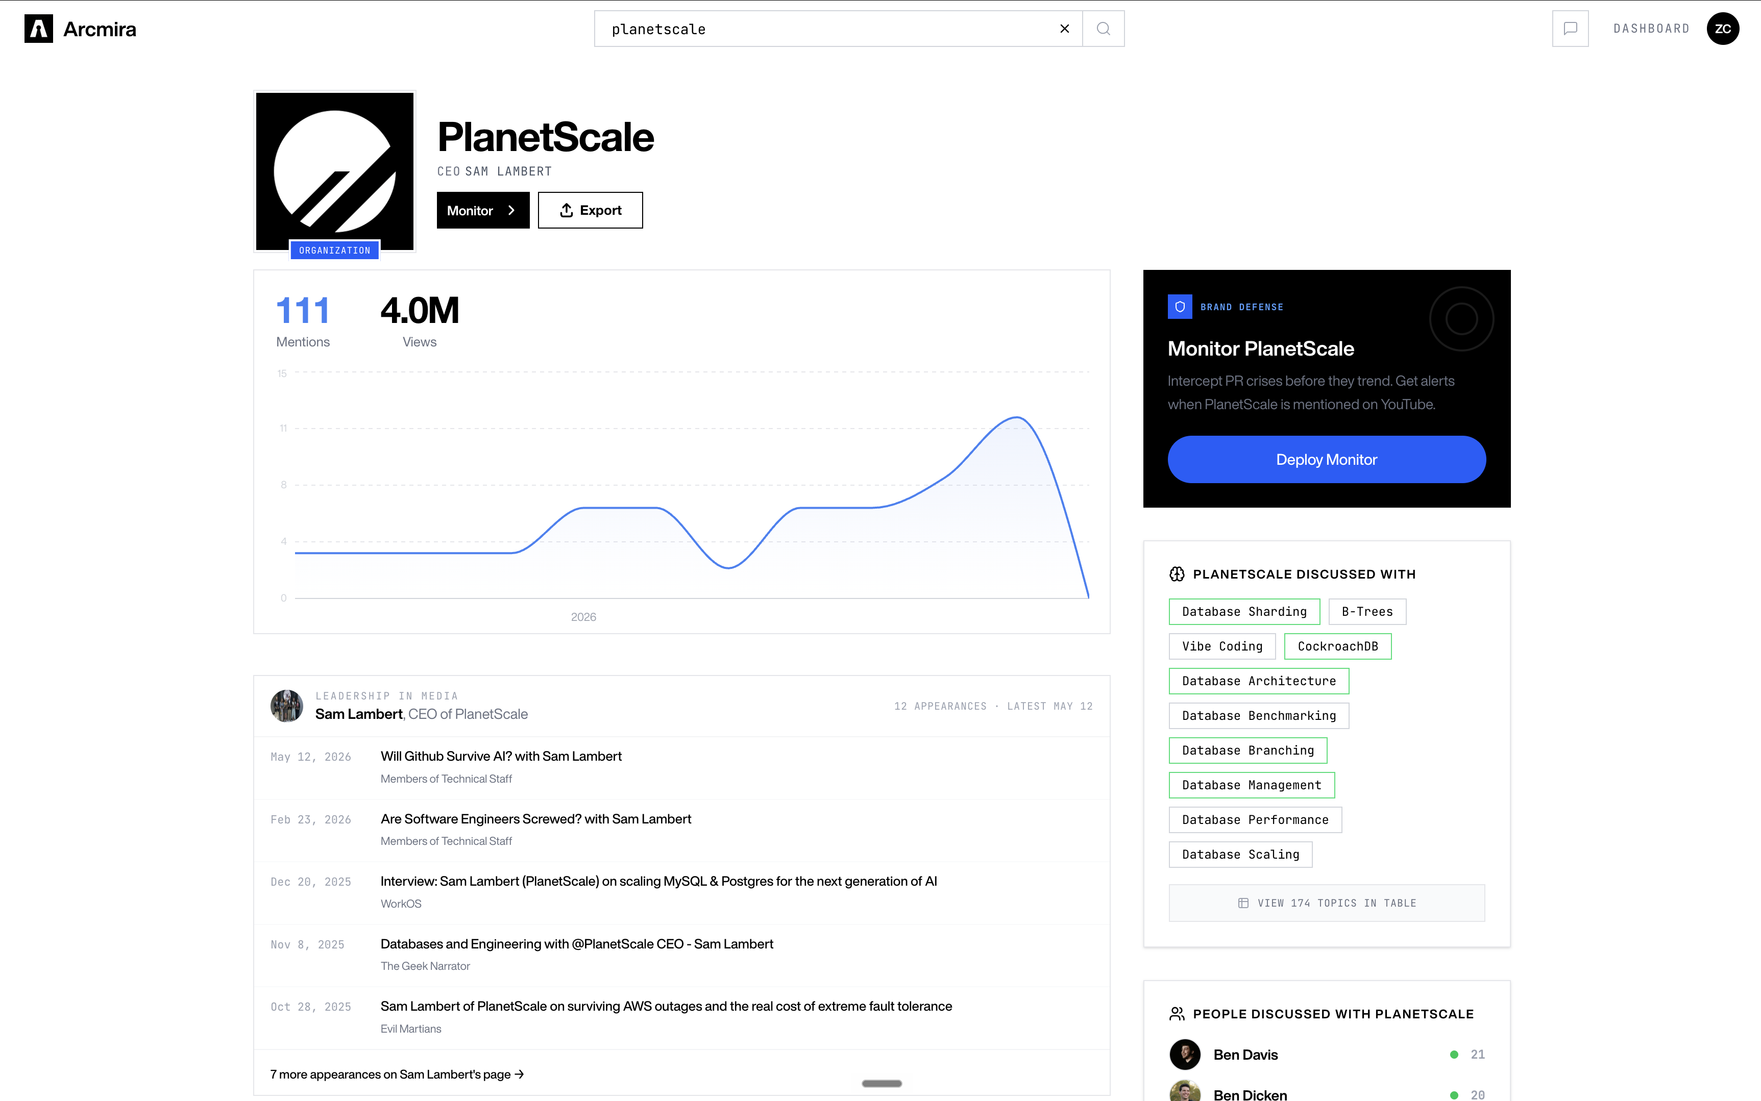Click the 4.0M Views stat

click(x=420, y=320)
